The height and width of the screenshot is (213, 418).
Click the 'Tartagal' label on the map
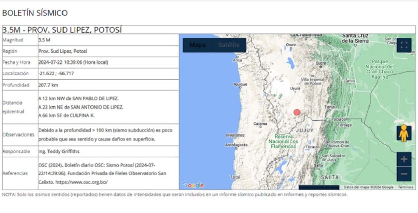point(345,125)
